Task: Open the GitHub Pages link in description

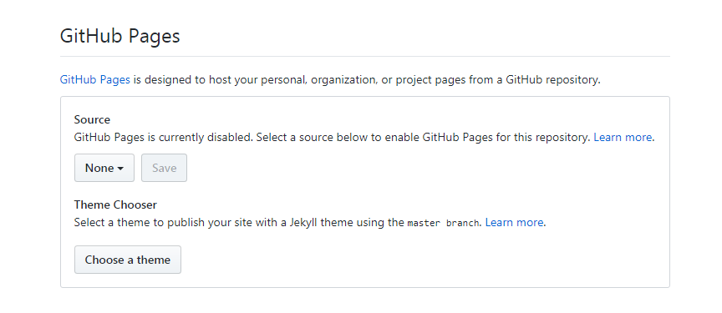Action: pos(95,79)
